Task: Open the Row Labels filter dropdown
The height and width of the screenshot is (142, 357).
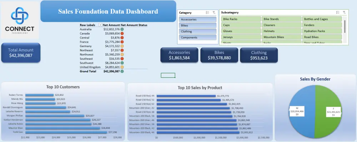Action: point(100,25)
